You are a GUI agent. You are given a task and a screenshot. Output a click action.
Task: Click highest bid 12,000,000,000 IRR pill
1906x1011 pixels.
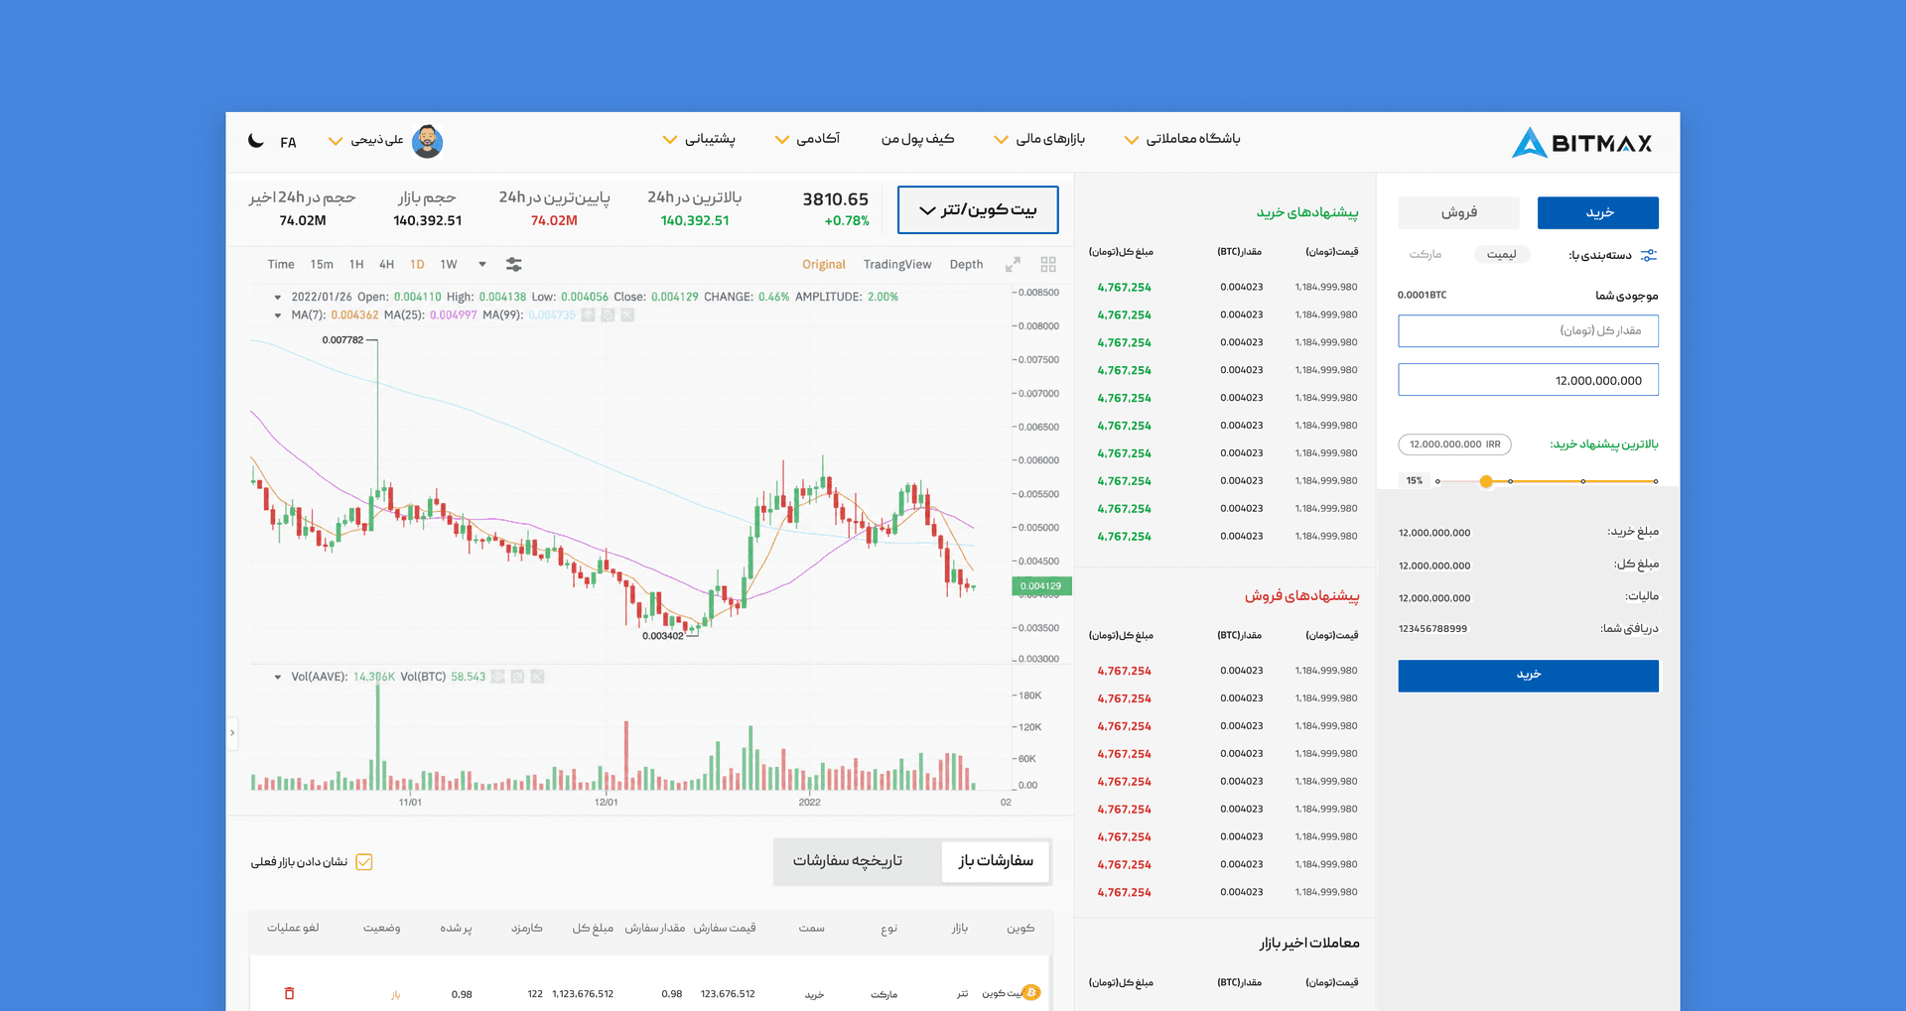[1455, 444]
